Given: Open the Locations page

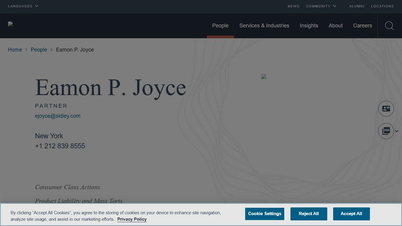Looking at the screenshot, I should tap(382, 6).
